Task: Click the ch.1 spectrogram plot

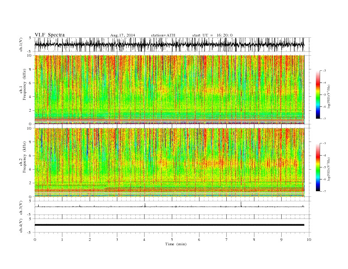Action: coord(169,90)
